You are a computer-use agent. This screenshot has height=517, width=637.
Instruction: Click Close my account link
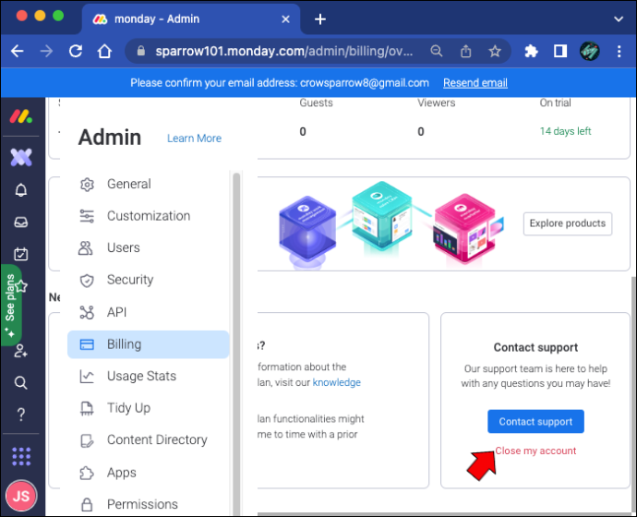tap(535, 451)
